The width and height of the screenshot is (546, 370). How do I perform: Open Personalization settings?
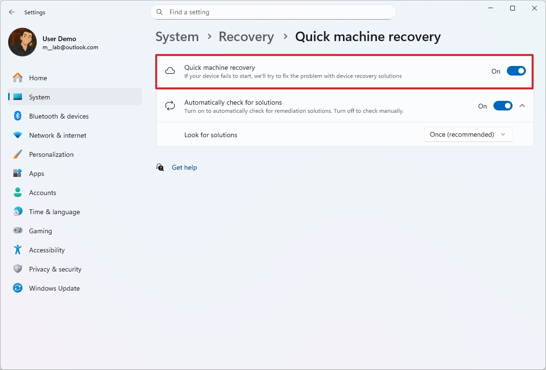(51, 154)
